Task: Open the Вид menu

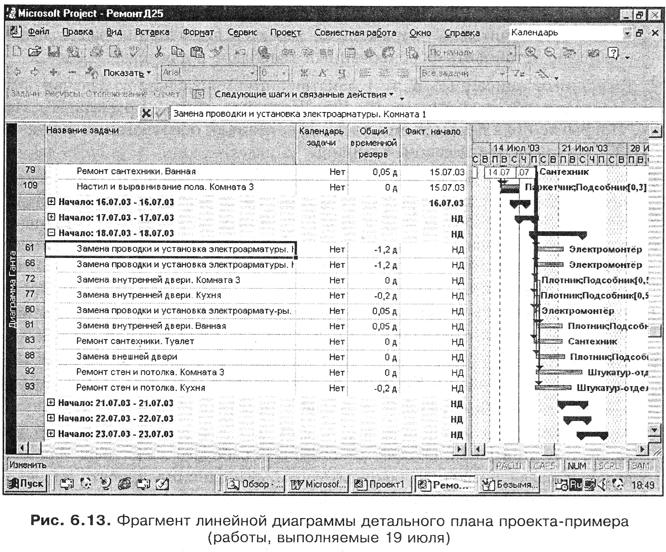Action: tap(114, 32)
